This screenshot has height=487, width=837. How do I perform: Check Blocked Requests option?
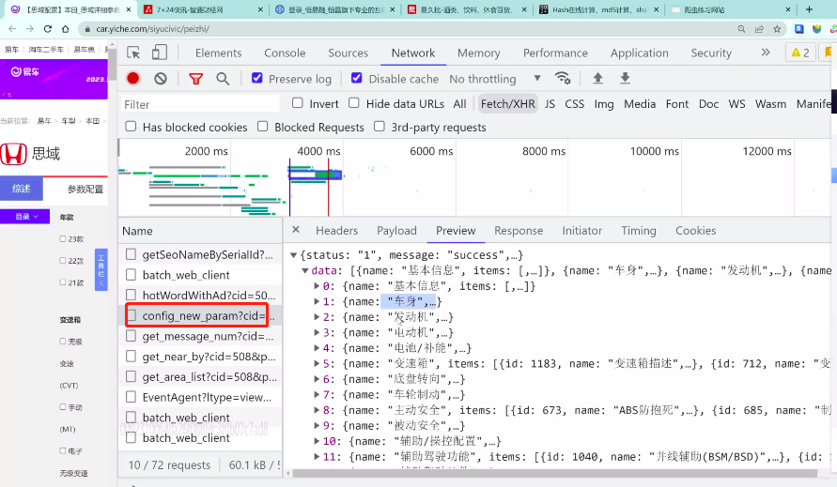(262, 127)
